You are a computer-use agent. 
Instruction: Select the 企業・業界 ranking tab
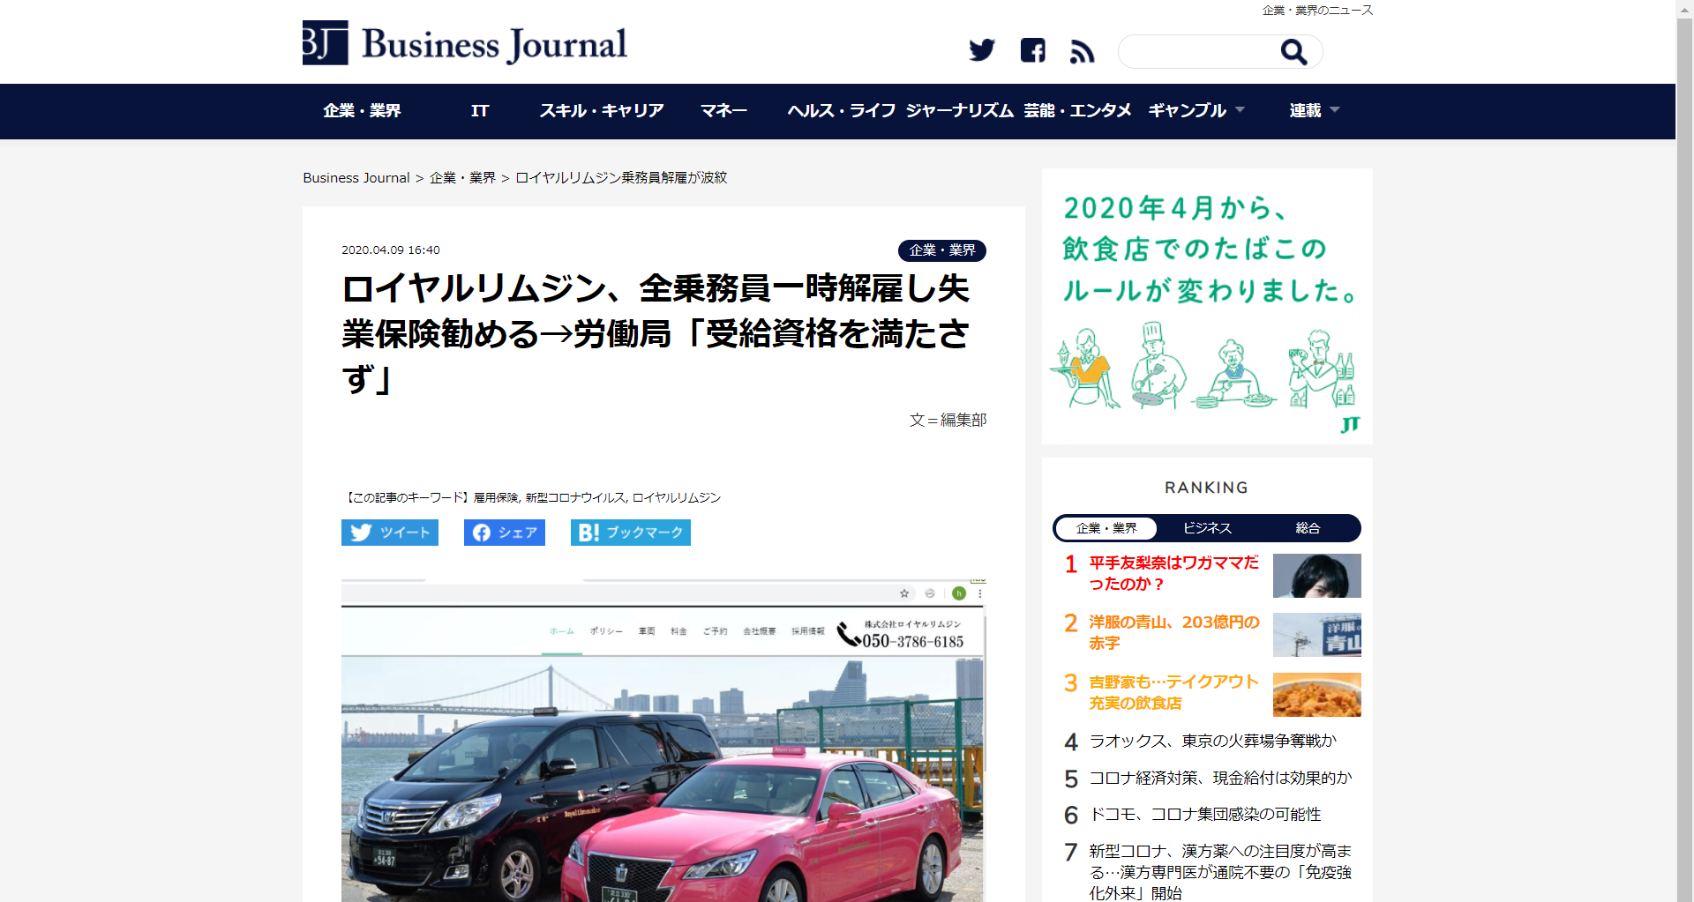tap(1106, 528)
